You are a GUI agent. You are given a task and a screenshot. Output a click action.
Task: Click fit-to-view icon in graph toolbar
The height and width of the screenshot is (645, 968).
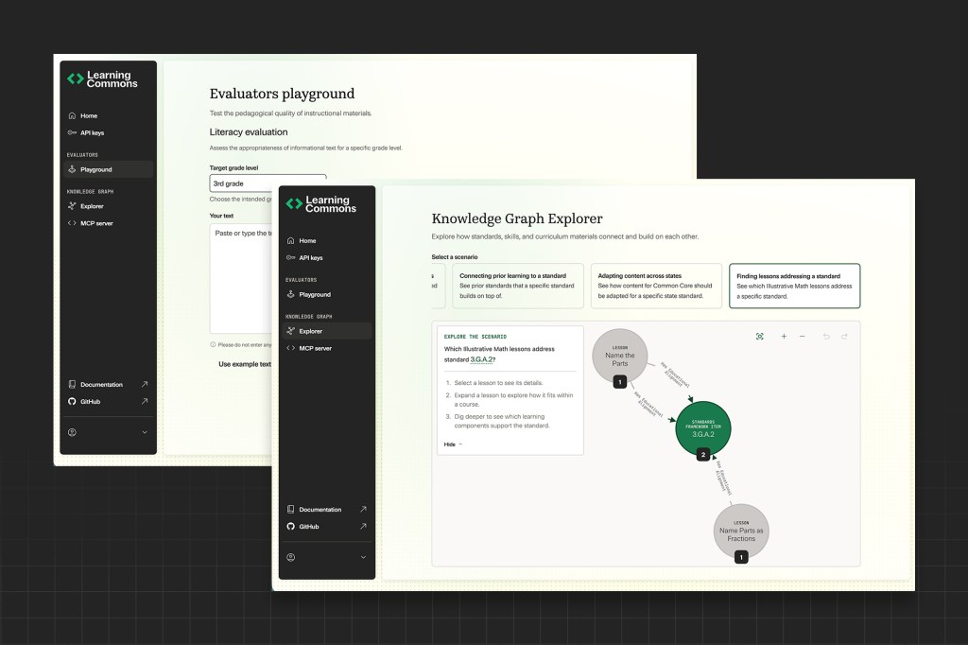[x=760, y=336]
